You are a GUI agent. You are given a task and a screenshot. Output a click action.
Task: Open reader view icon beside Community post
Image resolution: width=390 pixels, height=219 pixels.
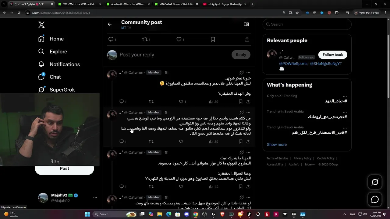(x=246, y=24)
